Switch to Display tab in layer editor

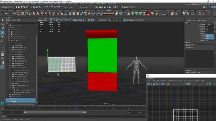point(188,71)
